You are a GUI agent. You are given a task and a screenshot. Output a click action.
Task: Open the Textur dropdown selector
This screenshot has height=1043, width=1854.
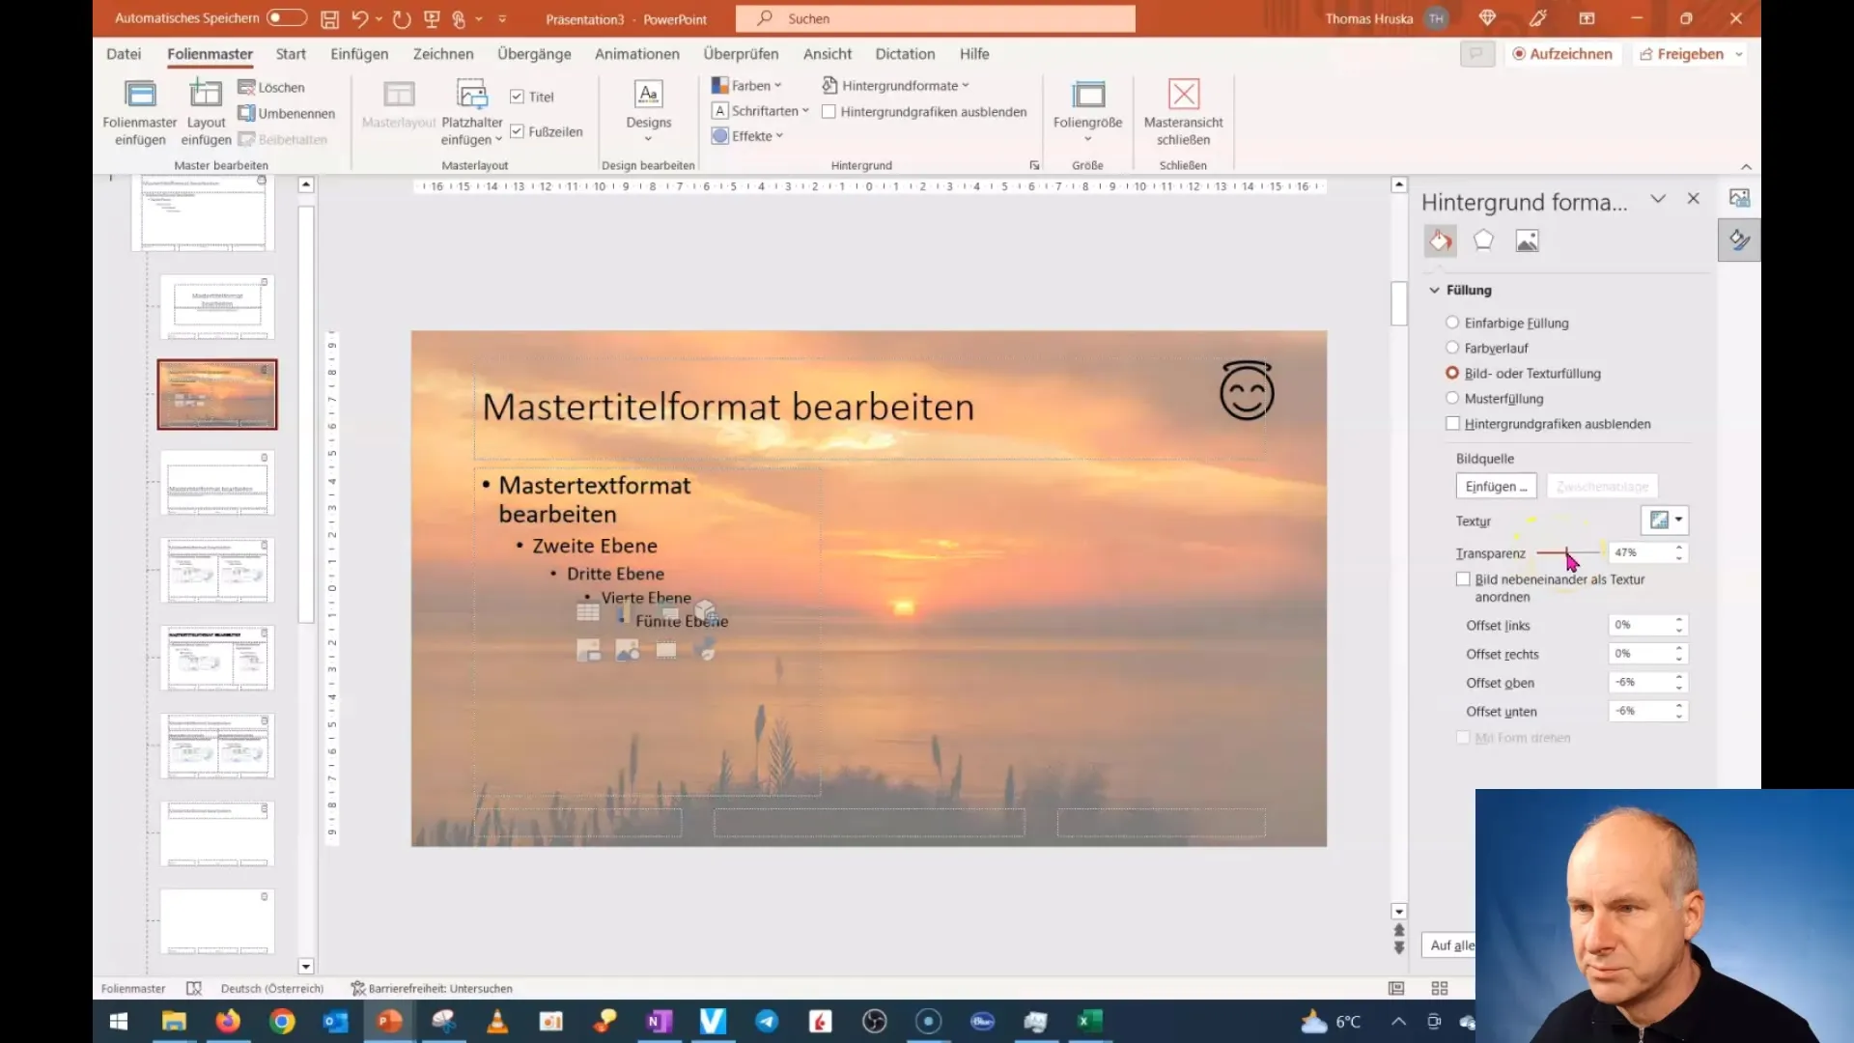1681,520
